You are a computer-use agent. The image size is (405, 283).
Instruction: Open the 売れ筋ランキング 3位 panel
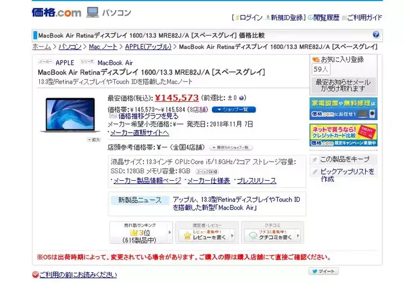click(x=141, y=232)
